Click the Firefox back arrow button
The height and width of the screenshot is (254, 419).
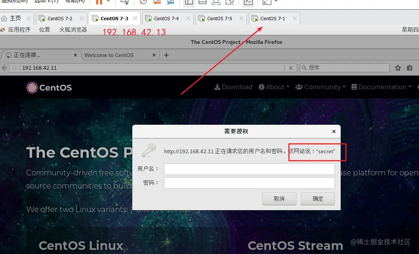click(x=4, y=68)
